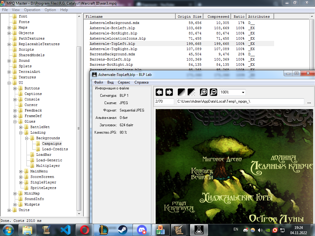Viewport: 315px width, 236px height.
Task: Sort by the Ratio column header
Action: point(239,17)
